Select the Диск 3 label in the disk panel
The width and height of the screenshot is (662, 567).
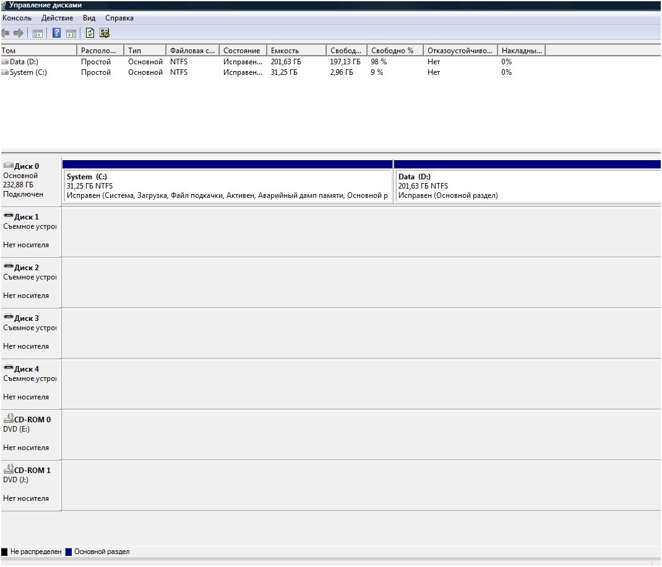point(27,318)
